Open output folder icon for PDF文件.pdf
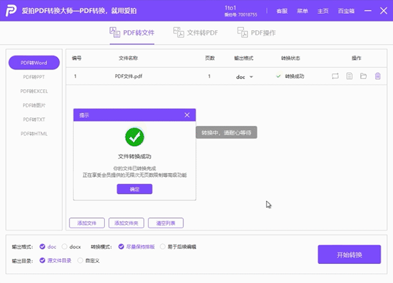393x283 pixels. 364,76
